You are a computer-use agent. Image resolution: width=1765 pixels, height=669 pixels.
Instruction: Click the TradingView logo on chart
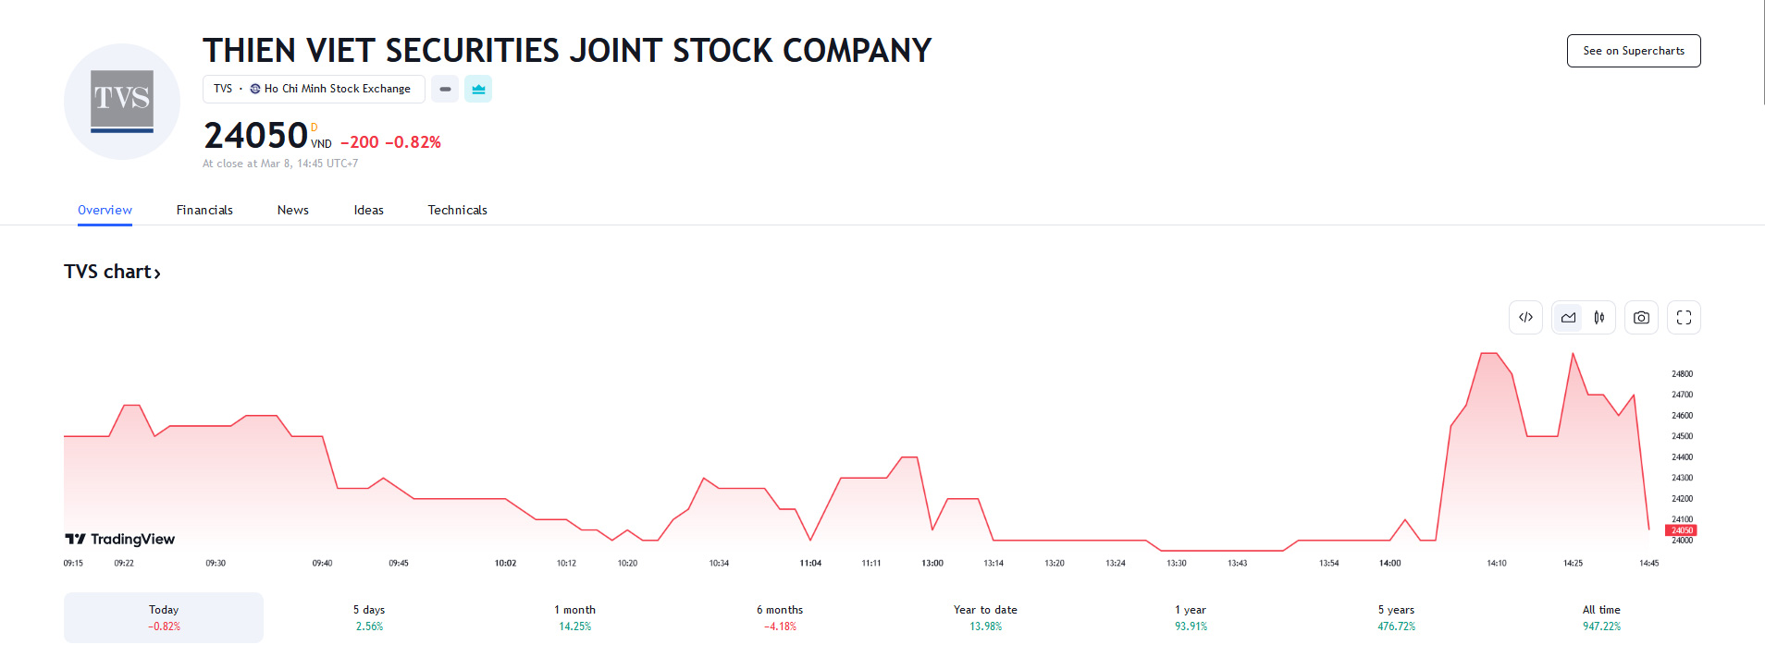(x=120, y=540)
